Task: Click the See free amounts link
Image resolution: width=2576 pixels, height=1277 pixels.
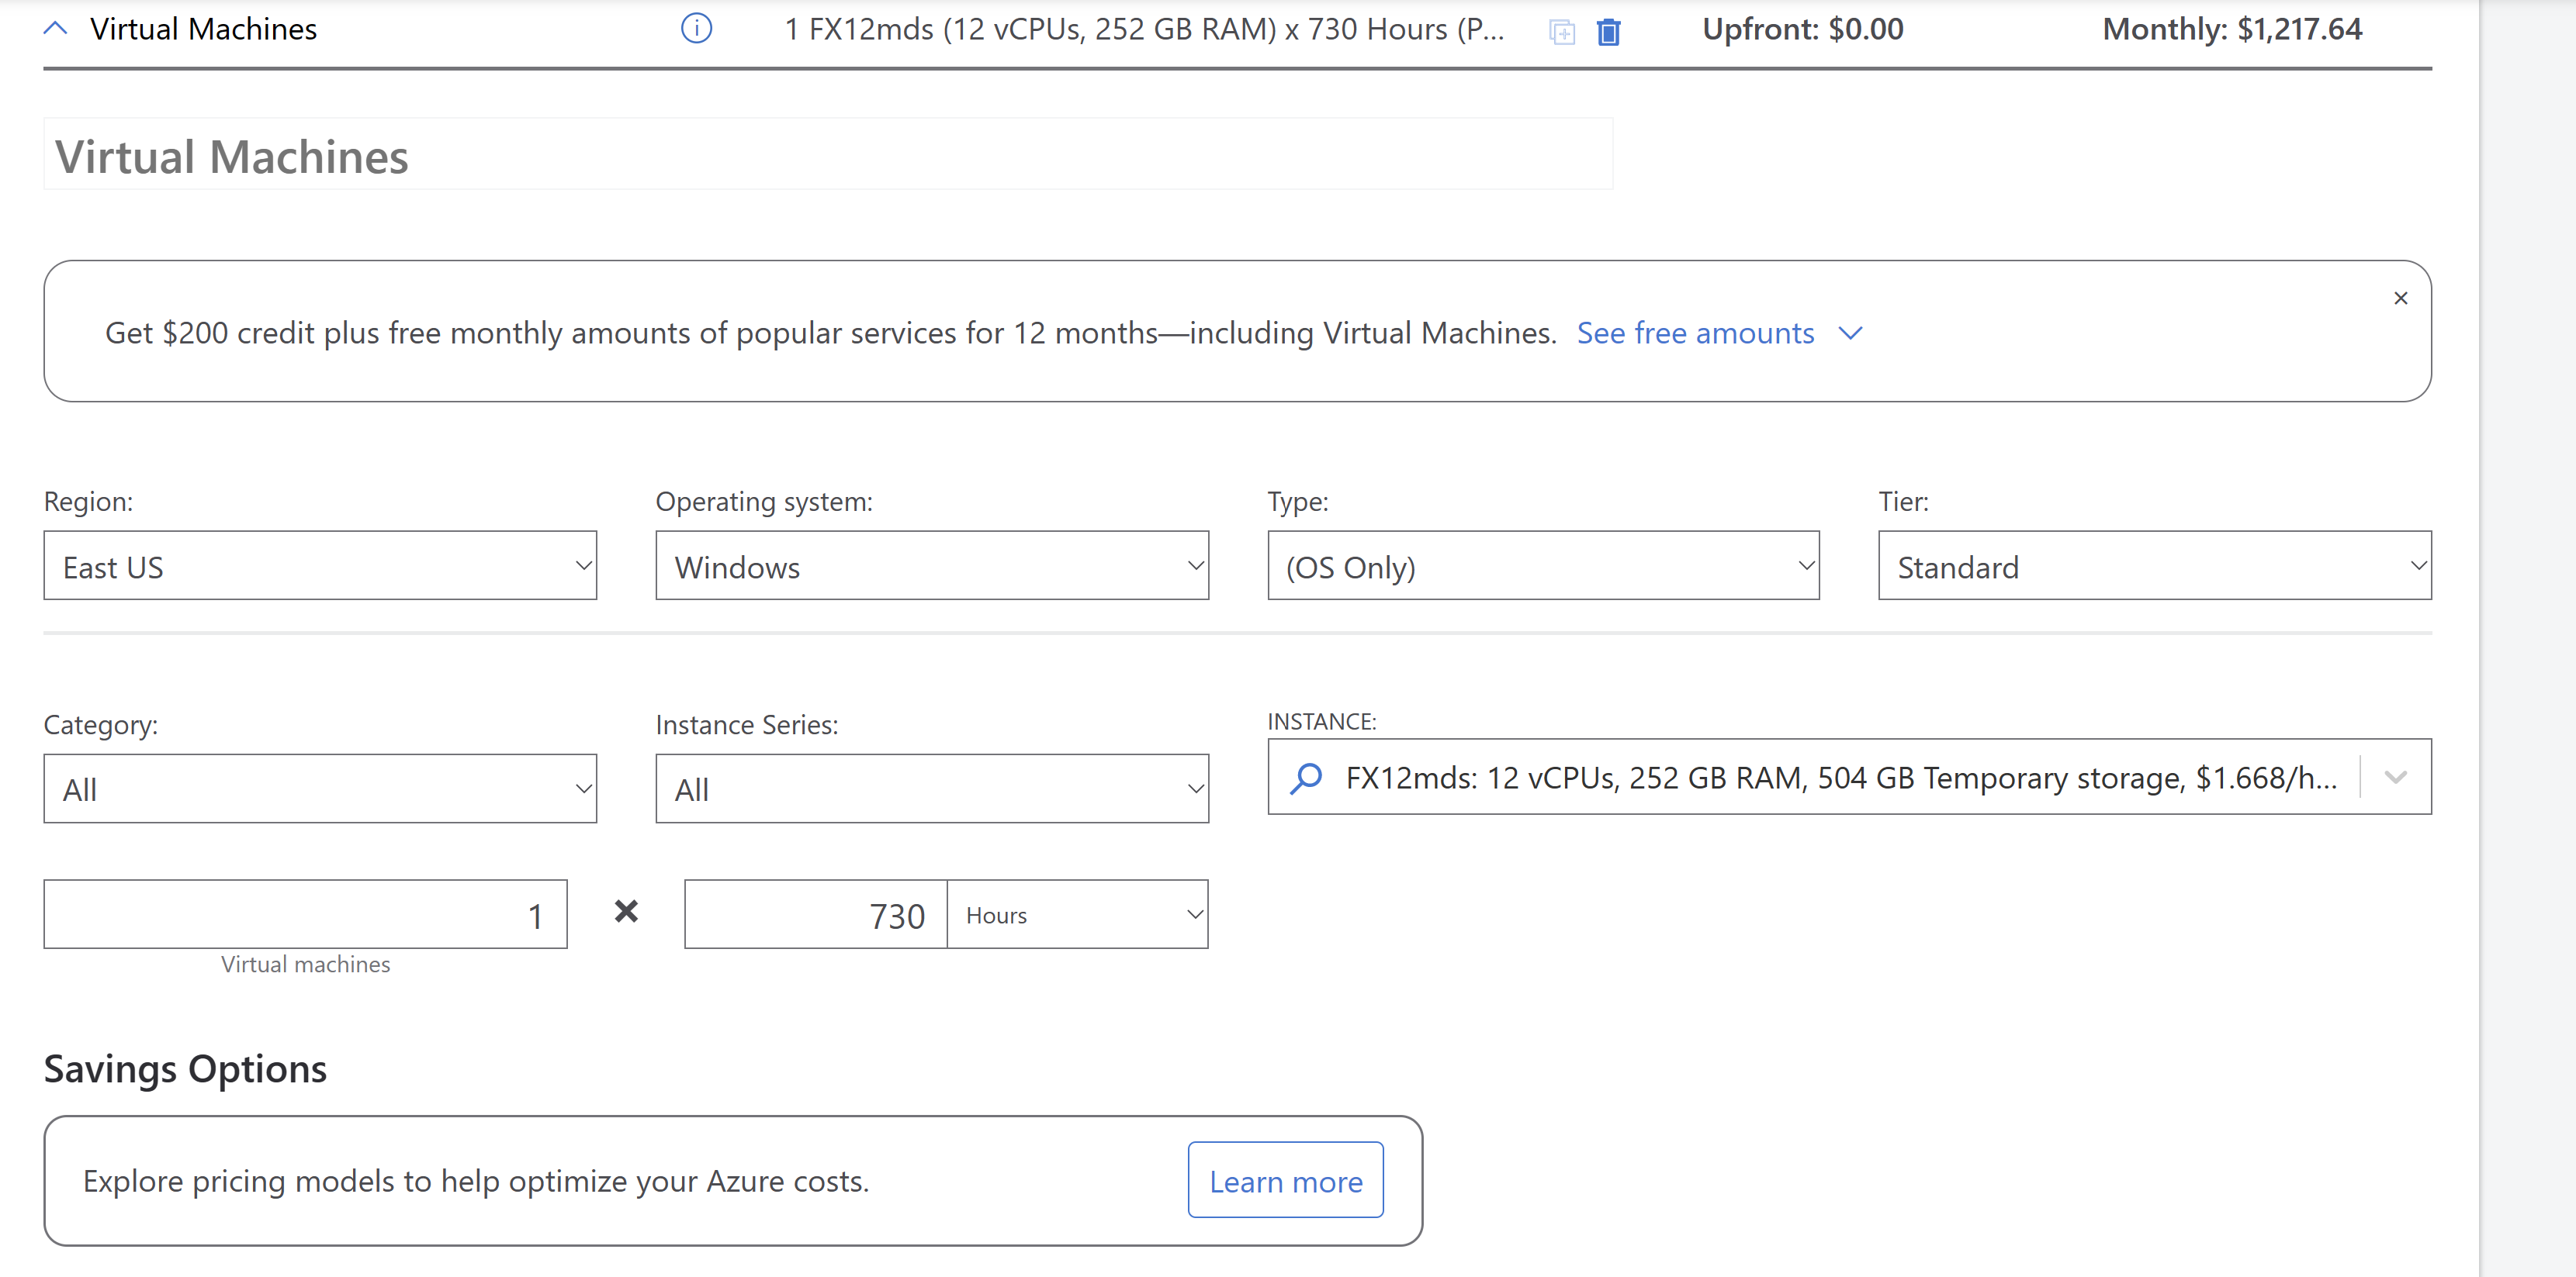Action: point(1695,333)
